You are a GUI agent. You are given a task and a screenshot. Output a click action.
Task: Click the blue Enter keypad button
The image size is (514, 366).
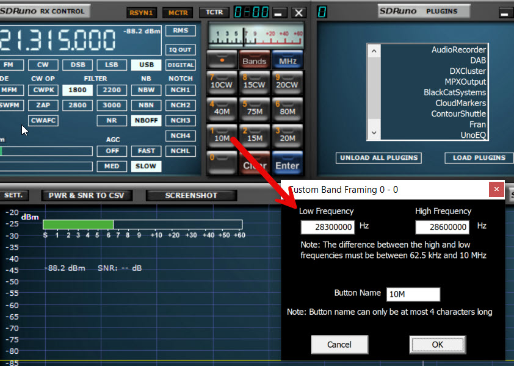click(x=287, y=162)
